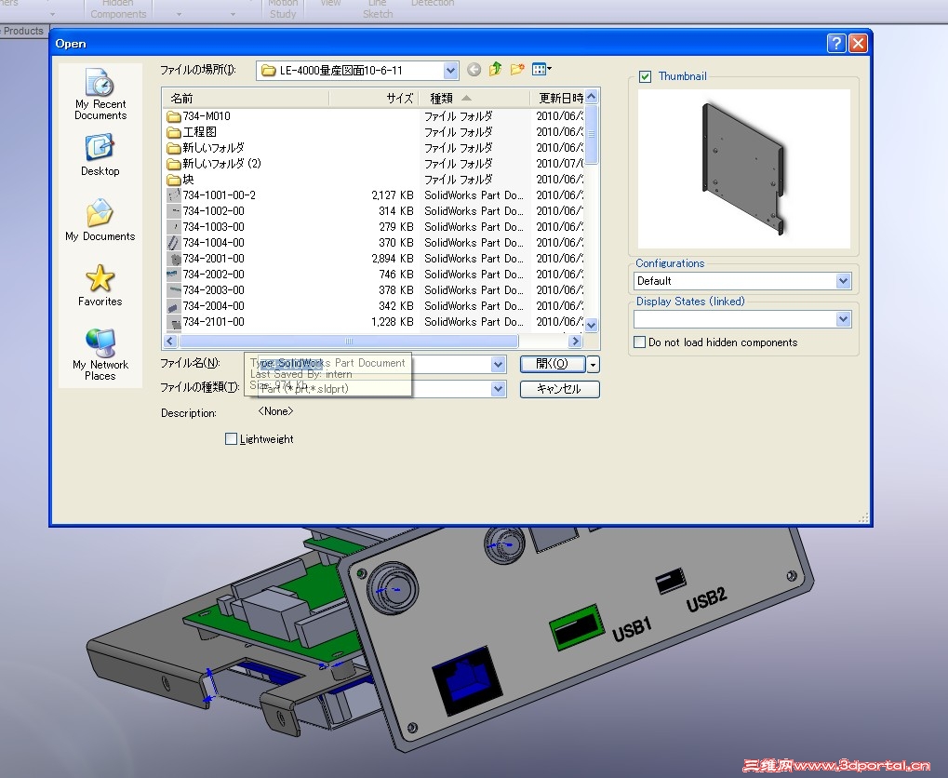The height and width of the screenshot is (778, 948).
Task: Open the Display States dropdown
Action: tap(844, 319)
